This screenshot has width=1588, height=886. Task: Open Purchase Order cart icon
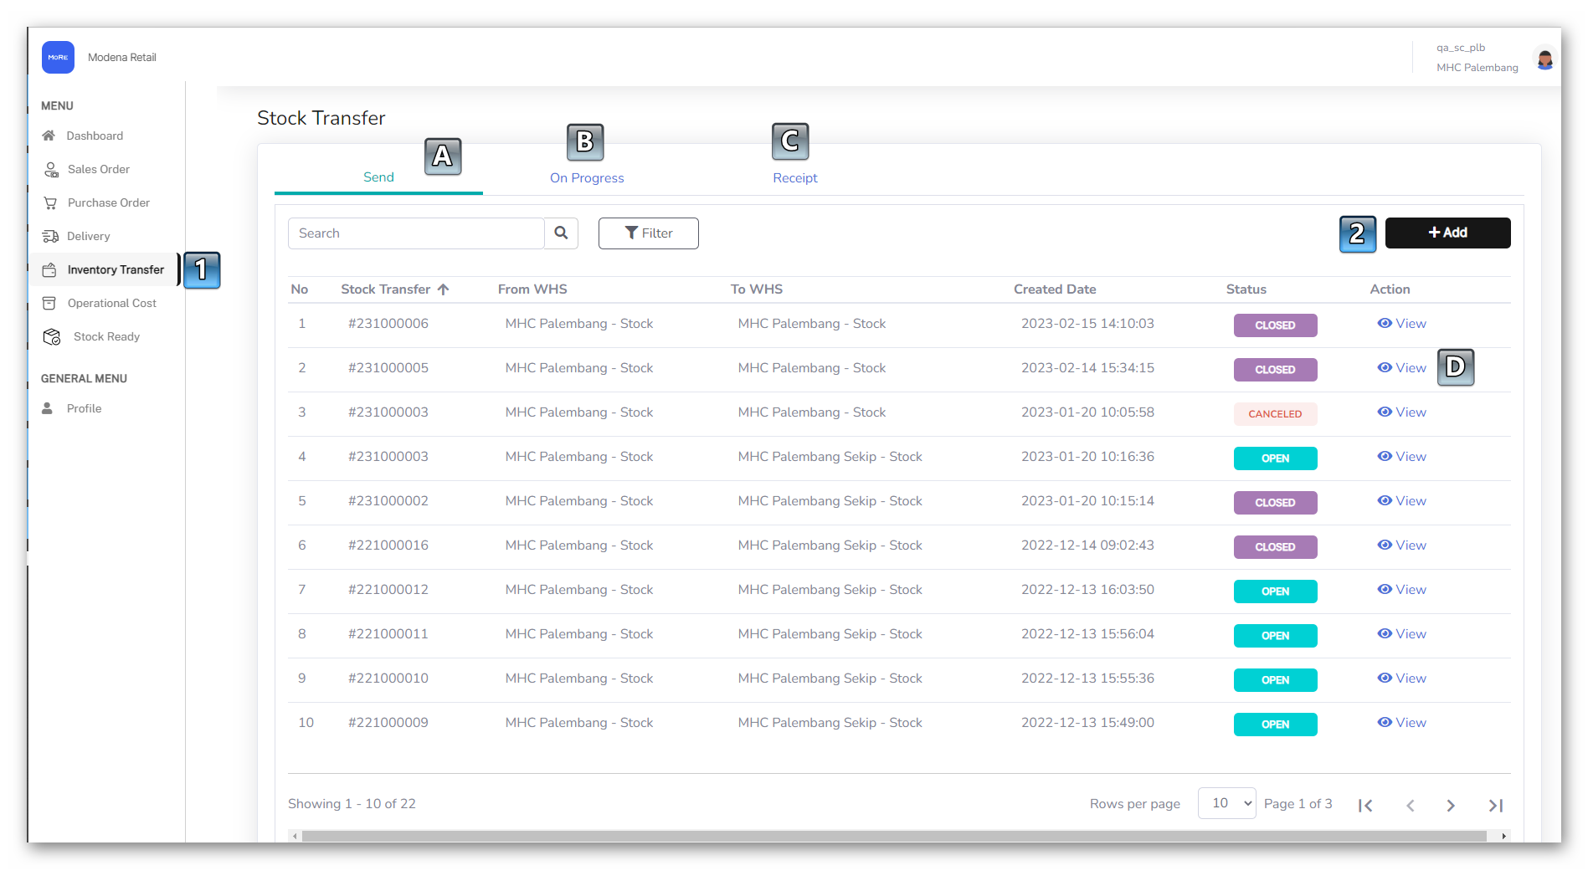50,202
